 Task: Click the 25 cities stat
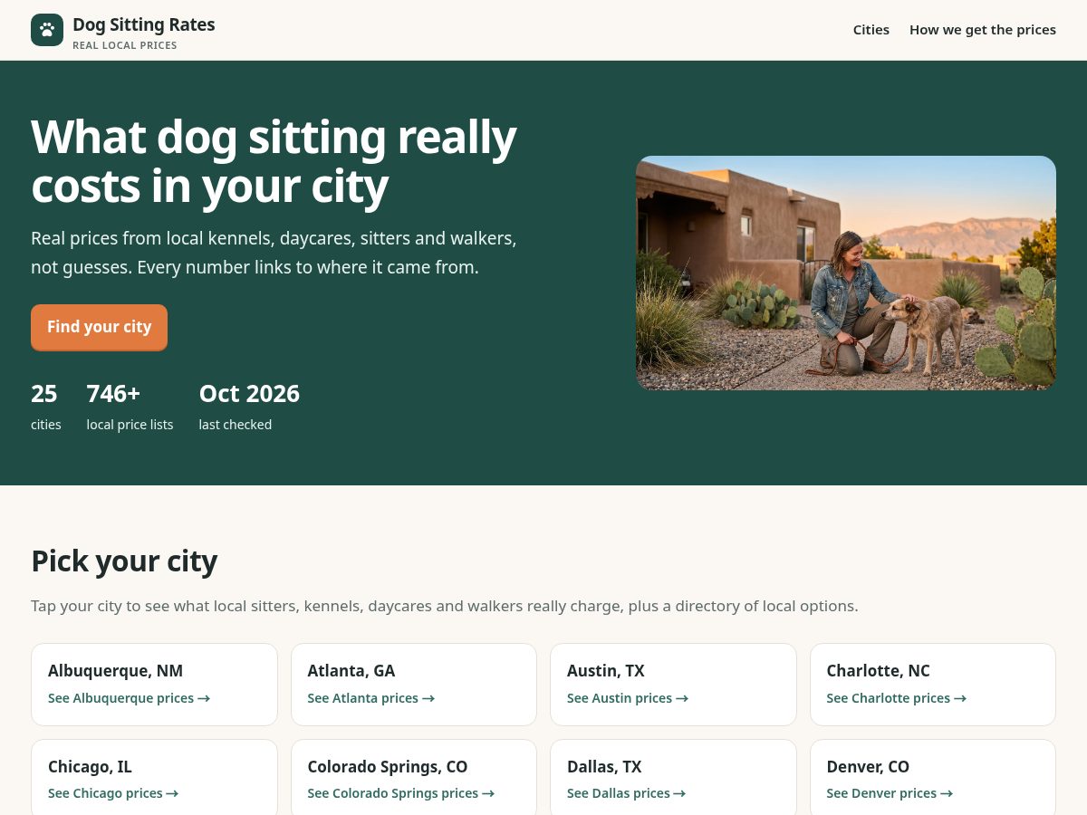(x=46, y=407)
